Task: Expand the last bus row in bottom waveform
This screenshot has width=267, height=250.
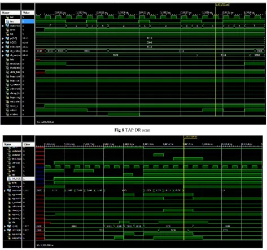Action: [x=5, y=230]
